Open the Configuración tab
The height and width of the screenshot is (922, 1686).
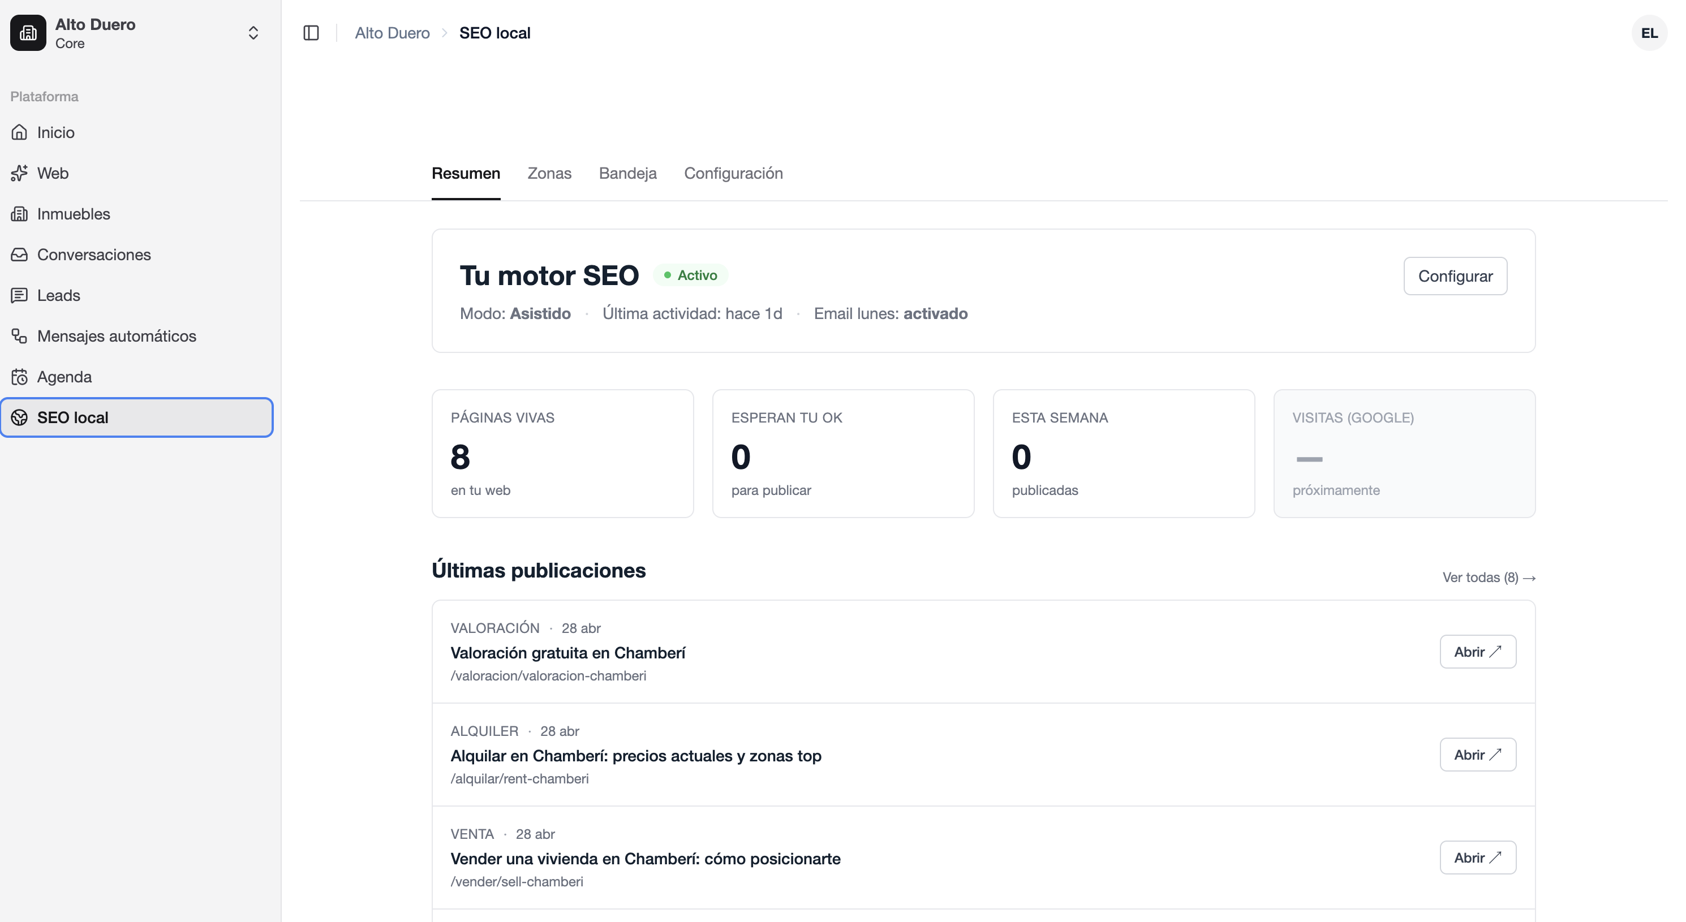733,174
